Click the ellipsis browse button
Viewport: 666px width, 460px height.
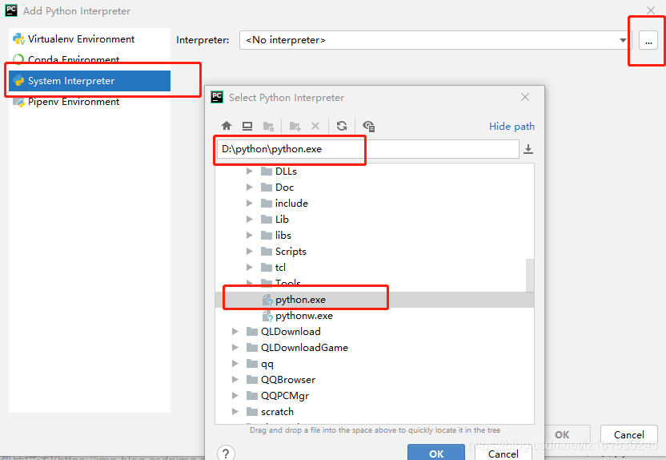pyautogui.click(x=648, y=40)
